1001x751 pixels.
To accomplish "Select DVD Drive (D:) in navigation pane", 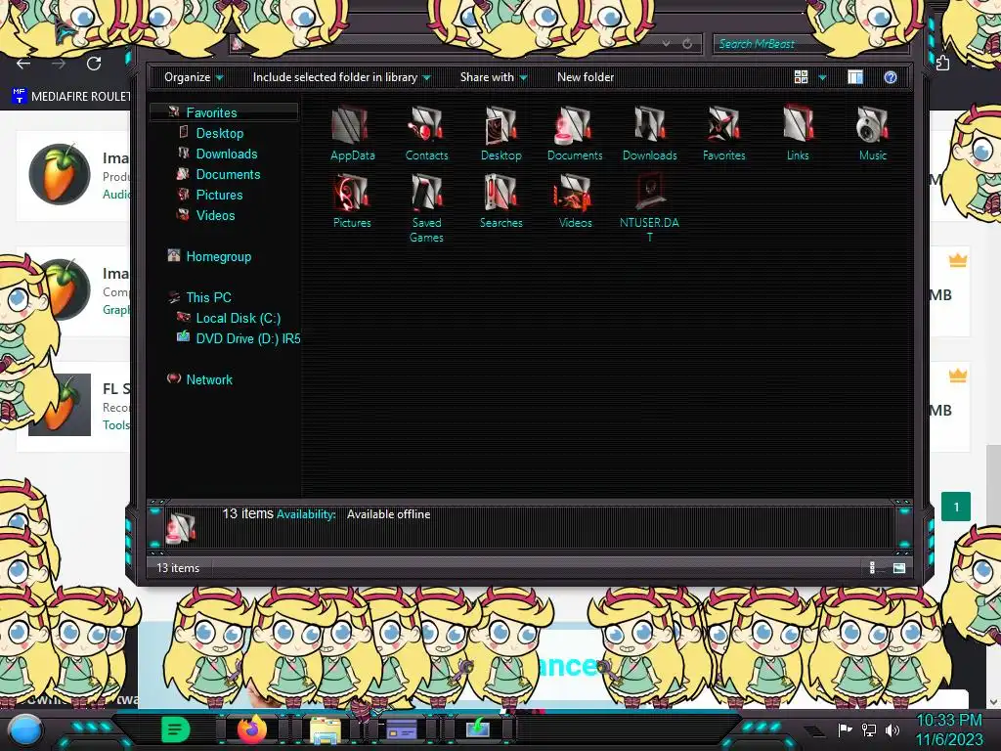I will [247, 337].
